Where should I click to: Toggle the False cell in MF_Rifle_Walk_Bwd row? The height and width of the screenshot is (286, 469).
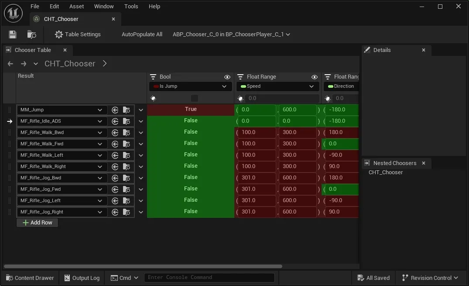pyautogui.click(x=191, y=132)
